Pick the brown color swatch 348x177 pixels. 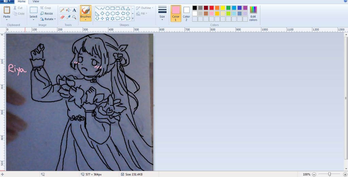tap(206, 14)
